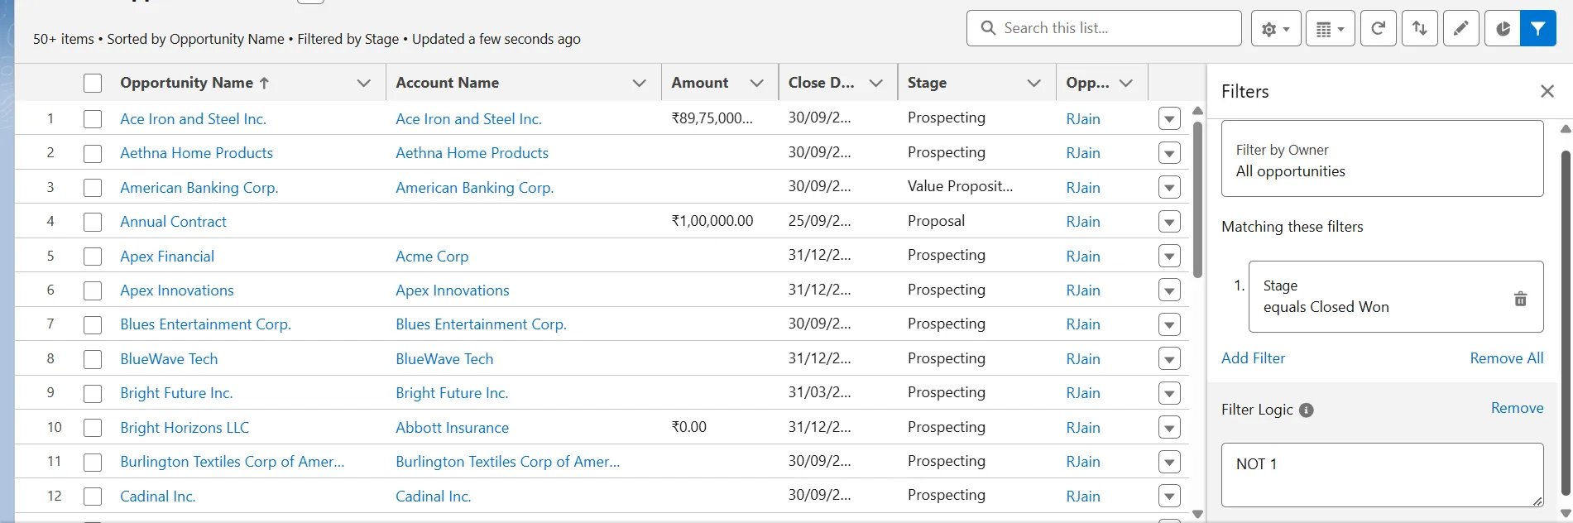Select the Ace Iron and Steel Inc. row checkbox
The width and height of the screenshot is (1573, 523).
[93, 119]
